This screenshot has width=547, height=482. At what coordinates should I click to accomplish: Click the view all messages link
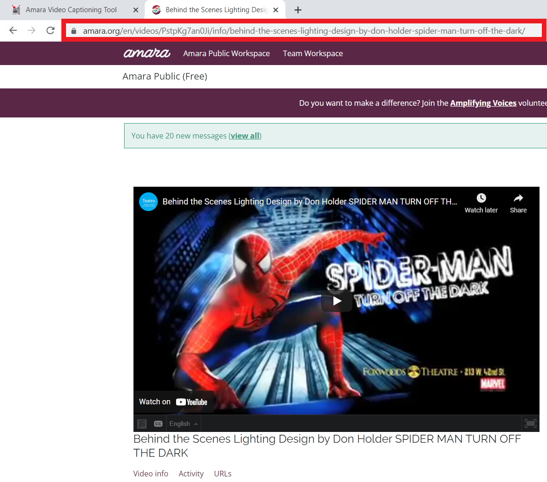(245, 136)
